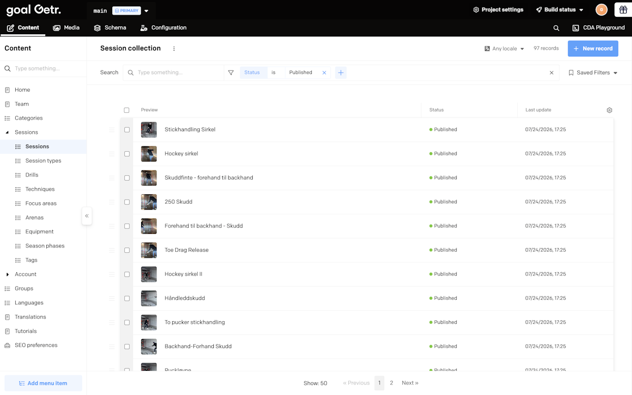Check the Stickhandling Sirkel row checkbox
This screenshot has width=632, height=395.
(x=127, y=130)
